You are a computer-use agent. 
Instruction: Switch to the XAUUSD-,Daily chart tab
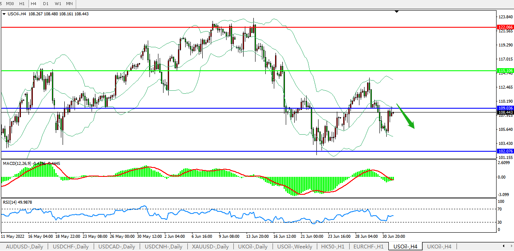click(x=210, y=246)
